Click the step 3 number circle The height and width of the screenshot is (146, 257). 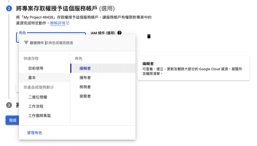pyautogui.click(x=9, y=105)
